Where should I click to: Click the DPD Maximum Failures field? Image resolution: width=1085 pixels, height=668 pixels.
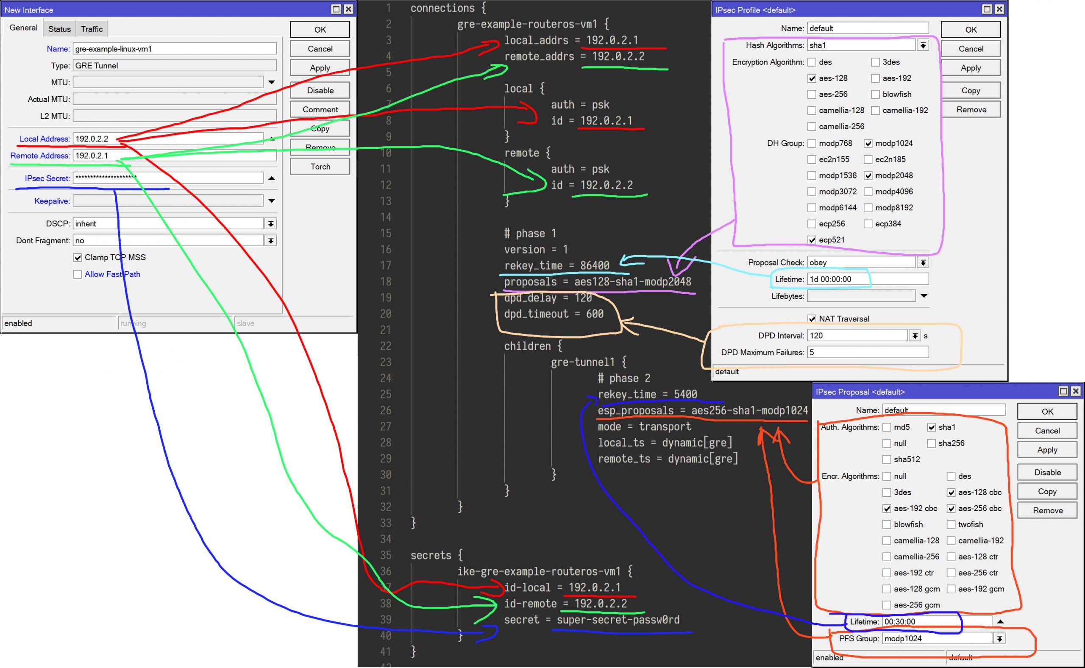[x=867, y=353]
